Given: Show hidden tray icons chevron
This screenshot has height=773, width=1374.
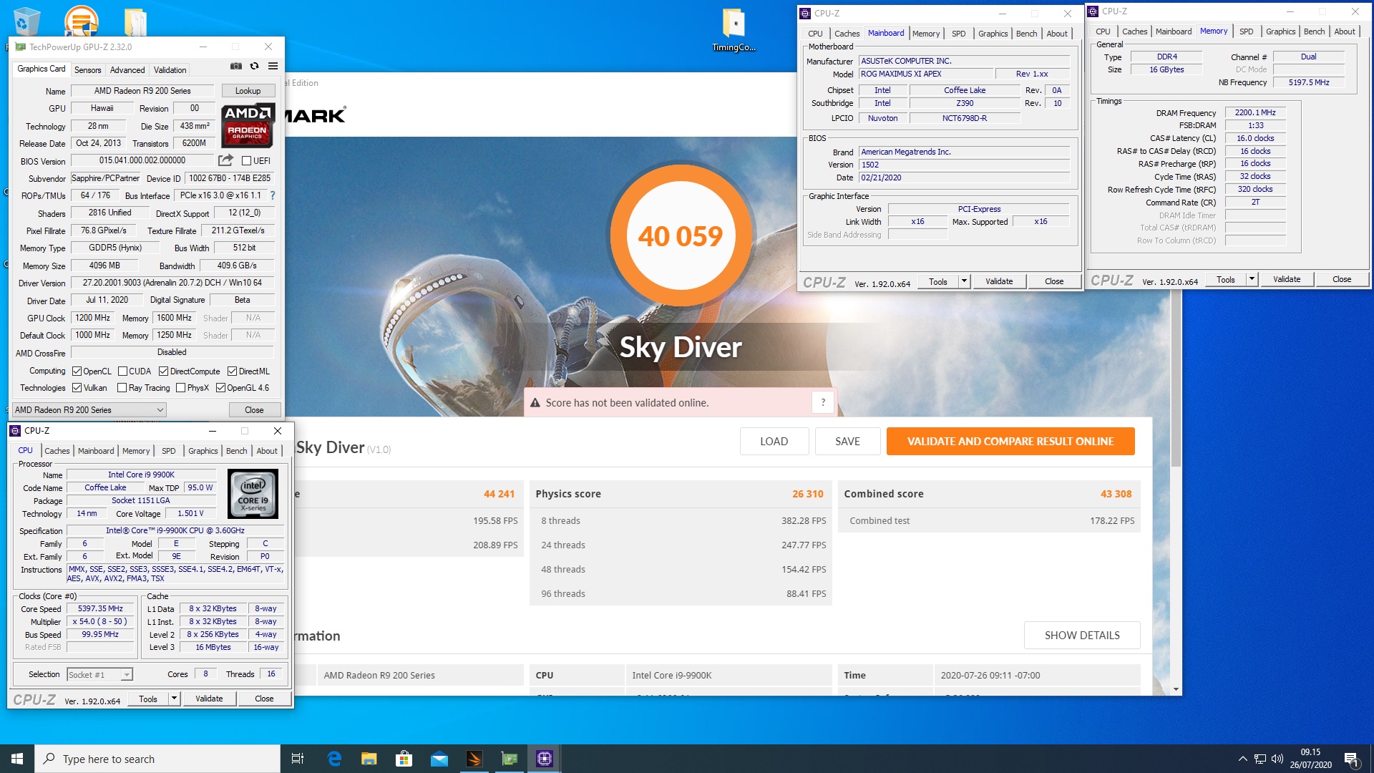Looking at the screenshot, I should (1243, 759).
